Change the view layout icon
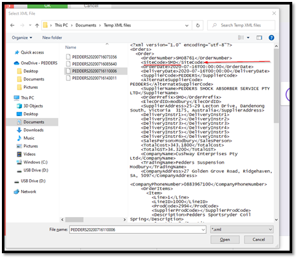This screenshot has height=259, width=298. click(x=241, y=37)
